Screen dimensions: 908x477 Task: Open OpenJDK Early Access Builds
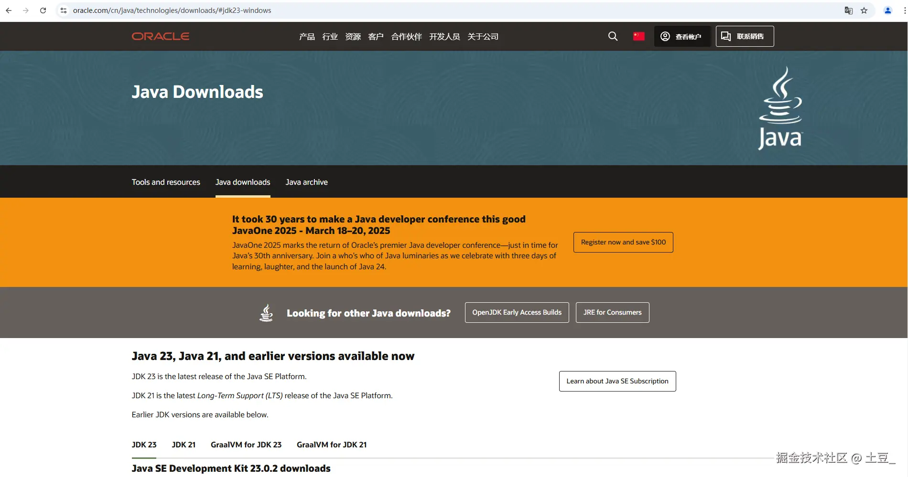(517, 312)
